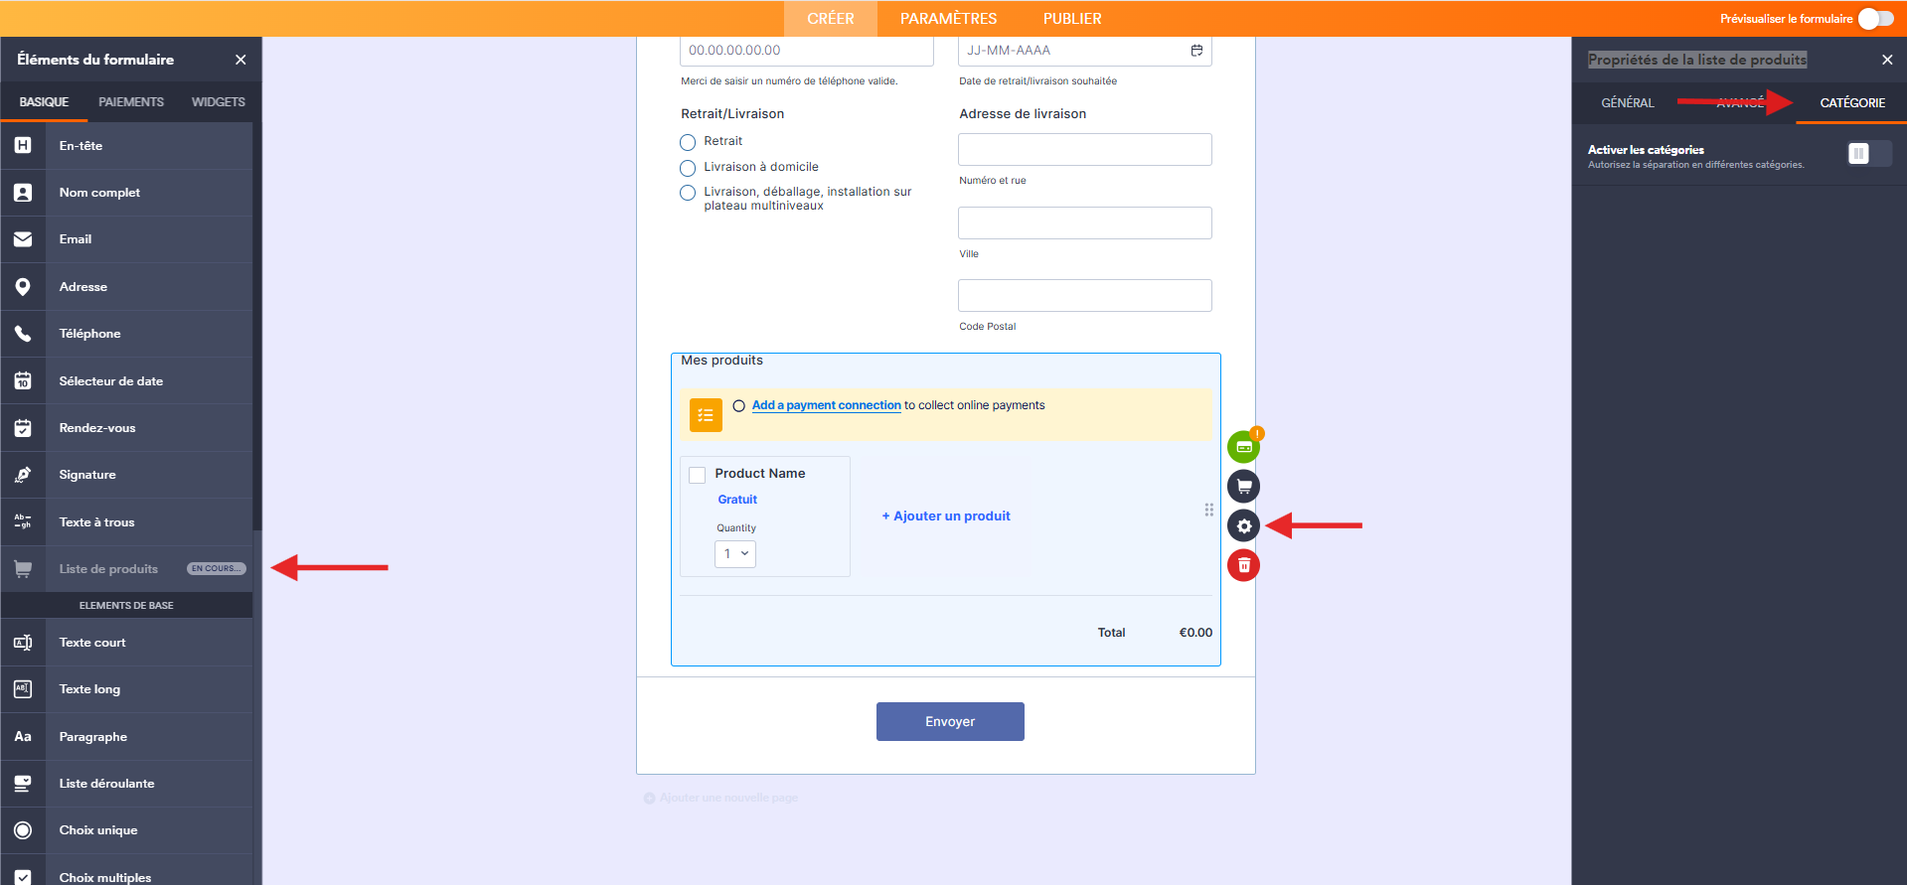The image size is (1907, 885).
Task: Open the PAIEMENTS elements tab
Action: [131, 102]
